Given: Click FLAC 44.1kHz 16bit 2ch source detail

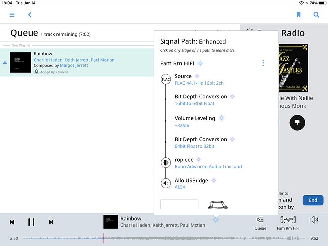Looking at the screenshot, I should pos(199,83).
